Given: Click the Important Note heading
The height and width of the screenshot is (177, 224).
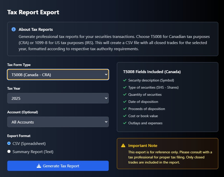Looking at the screenshot, I should pos(143,145).
